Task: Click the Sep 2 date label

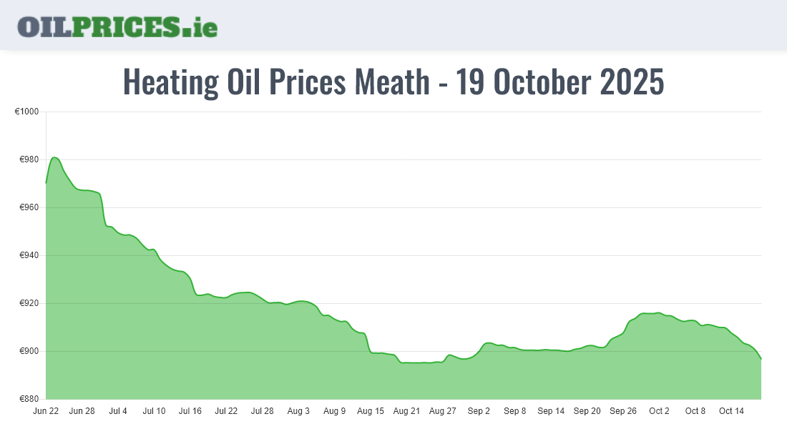Action: pyautogui.click(x=479, y=411)
